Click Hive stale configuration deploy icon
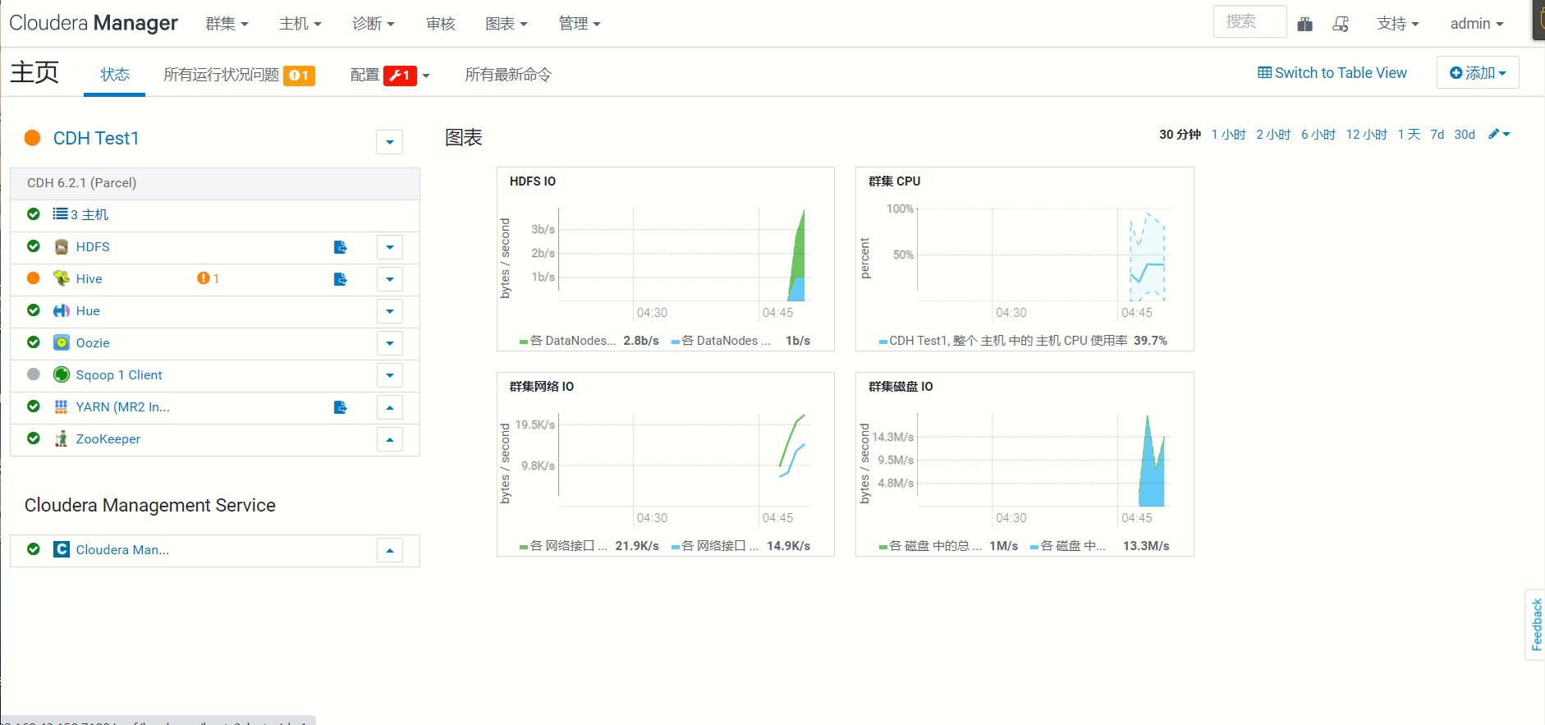This screenshot has width=1545, height=725. coord(341,279)
